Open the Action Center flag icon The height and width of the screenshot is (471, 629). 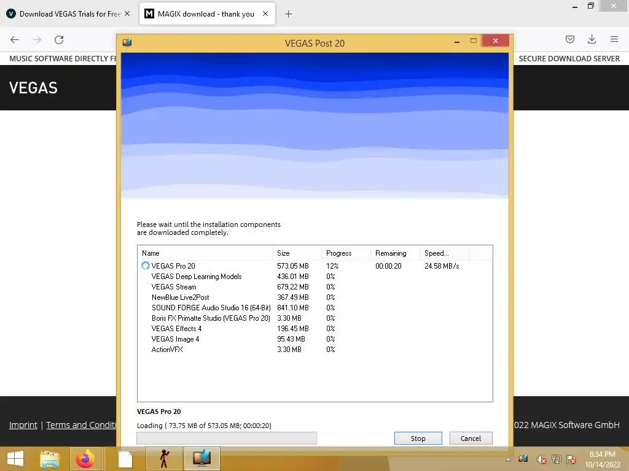point(571,459)
